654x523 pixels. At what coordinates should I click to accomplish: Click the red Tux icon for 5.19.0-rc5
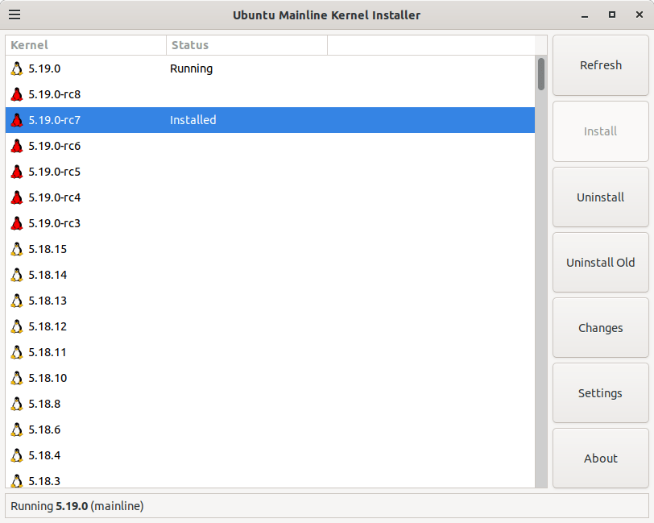coord(17,172)
